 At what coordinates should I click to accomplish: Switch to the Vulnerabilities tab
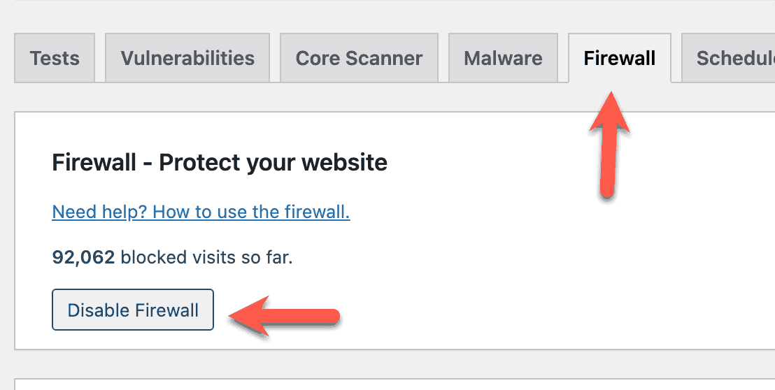(x=187, y=58)
